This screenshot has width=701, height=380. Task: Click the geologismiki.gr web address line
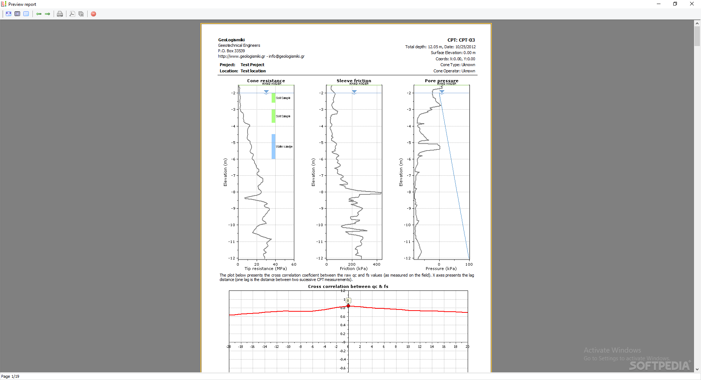click(261, 56)
